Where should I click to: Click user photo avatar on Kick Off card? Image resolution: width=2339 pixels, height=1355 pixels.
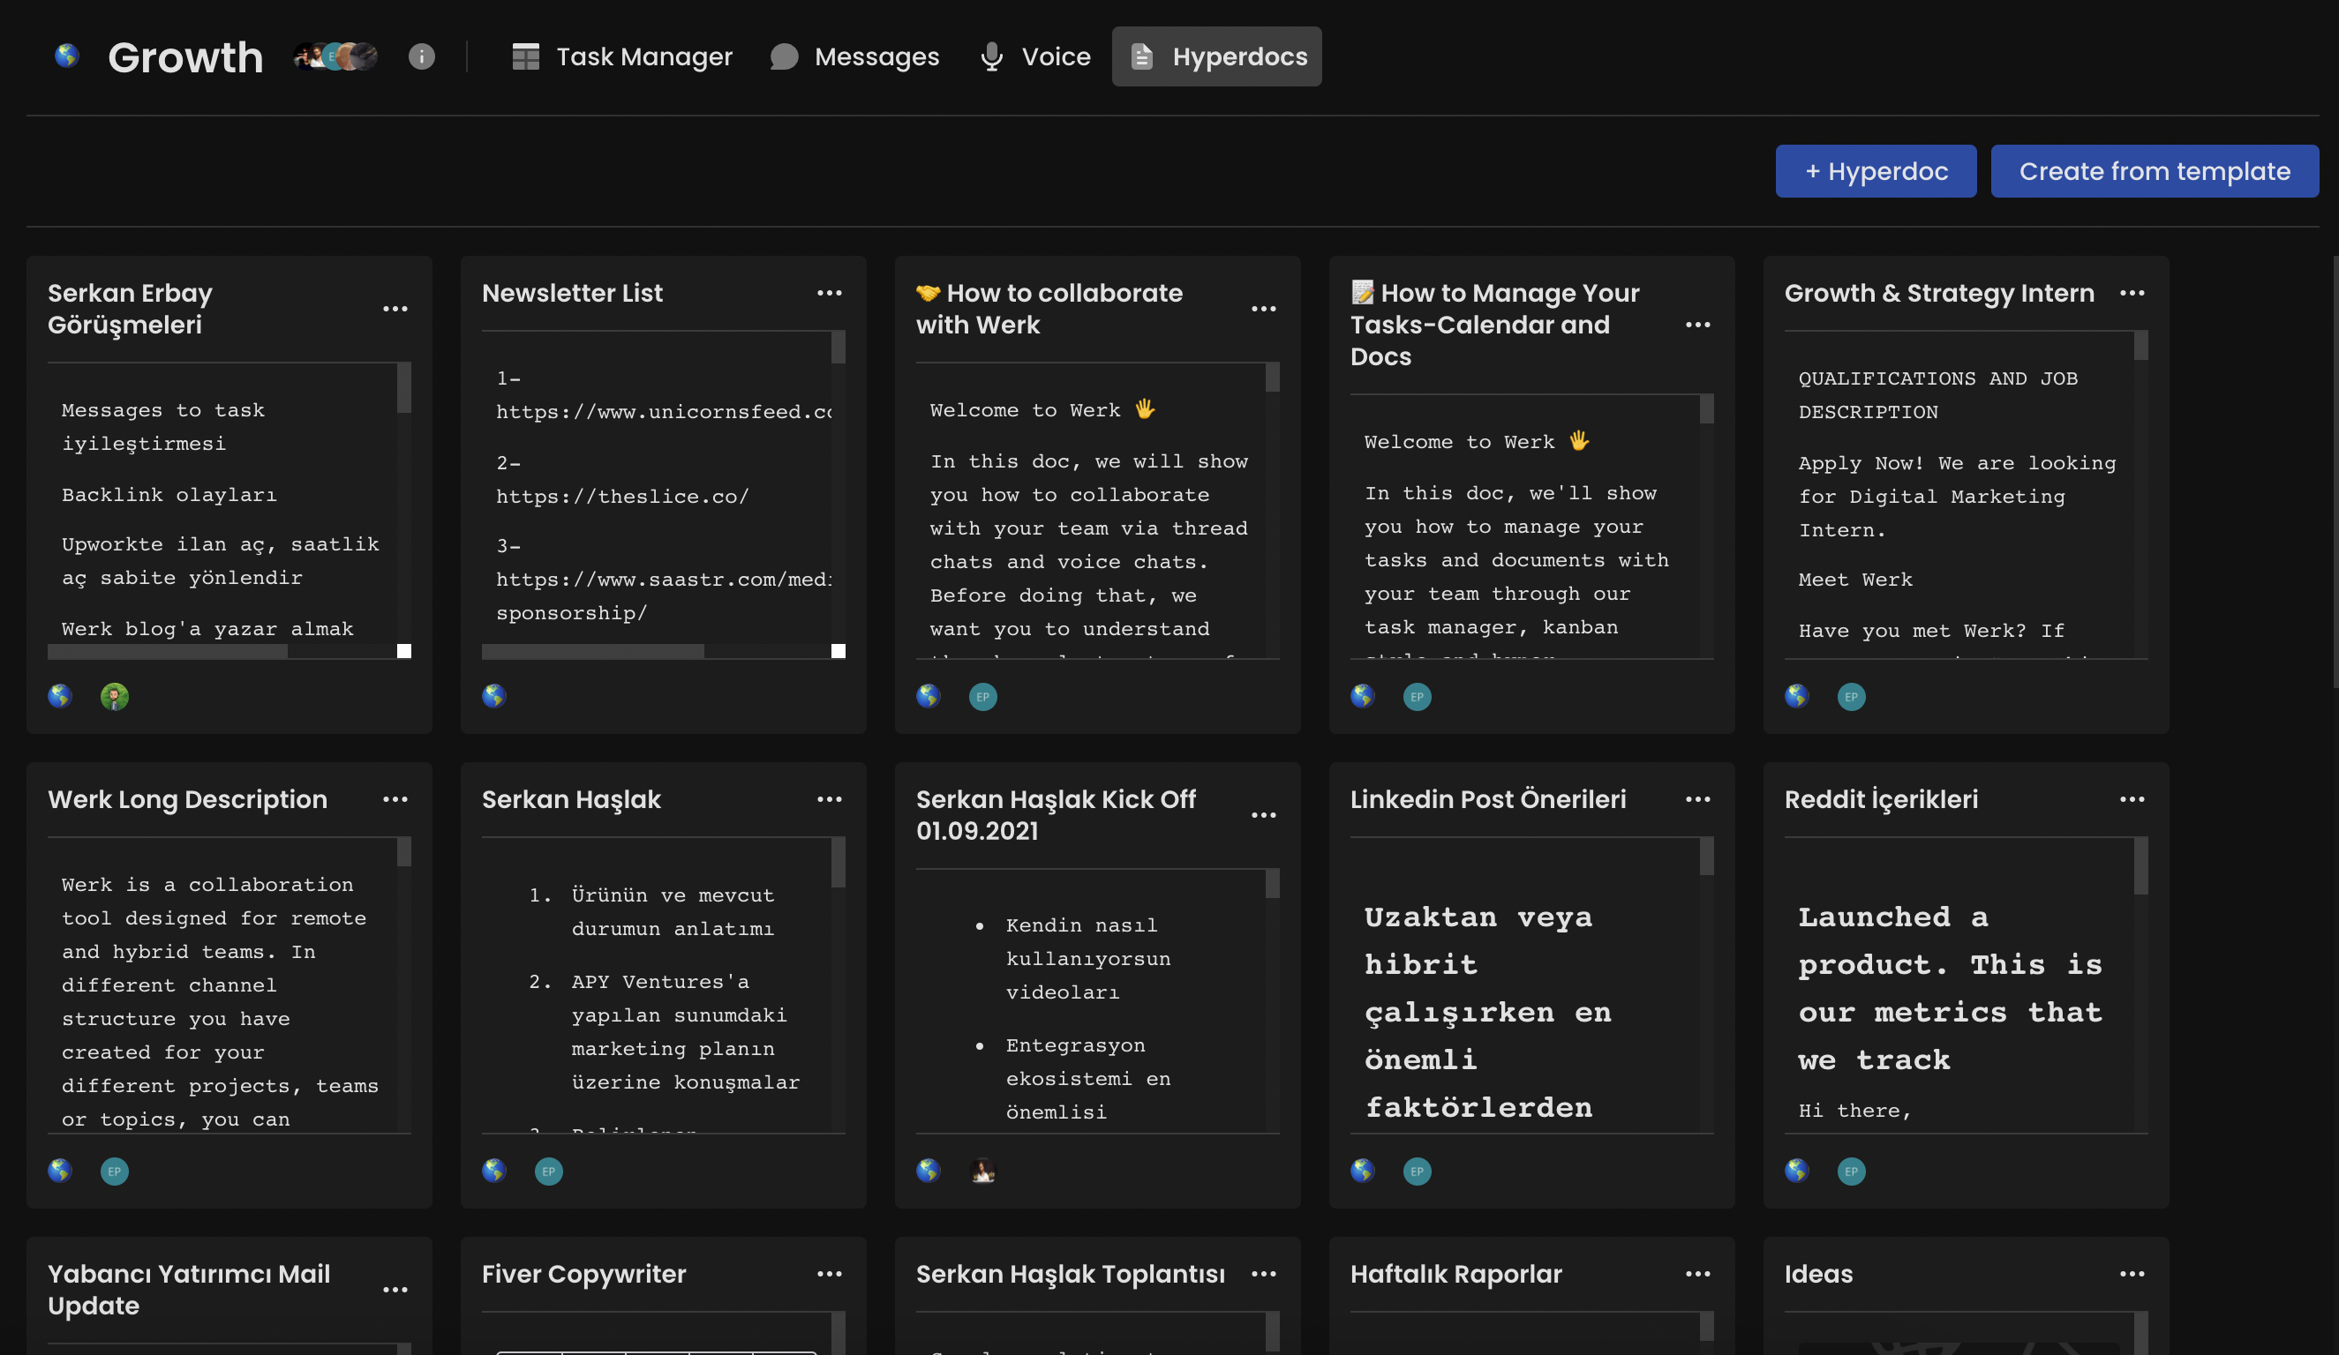click(x=983, y=1172)
